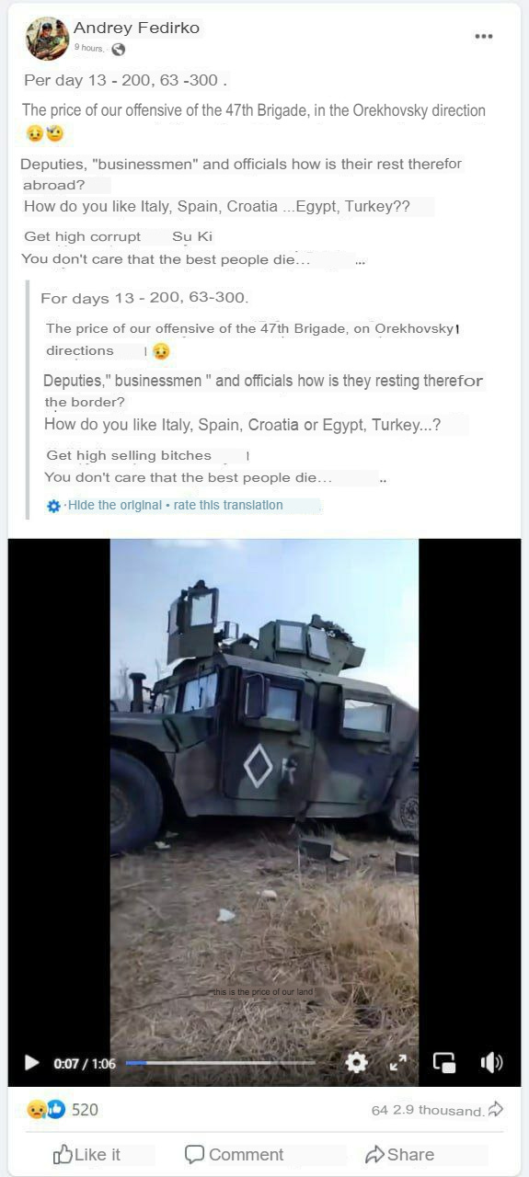Click the translation settings gear icon

pyautogui.click(x=53, y=506)
